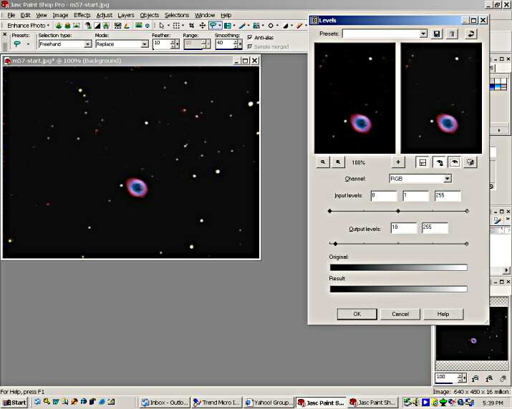Toggle the Anti-alias checkbox
512x409 pixels.
(250, 37)
